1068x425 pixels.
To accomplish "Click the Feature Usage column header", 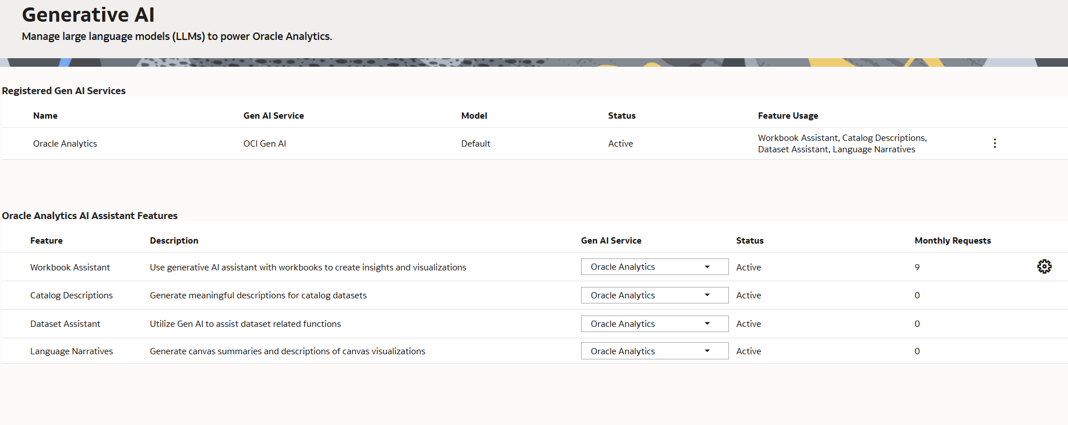I will (788, 116).
